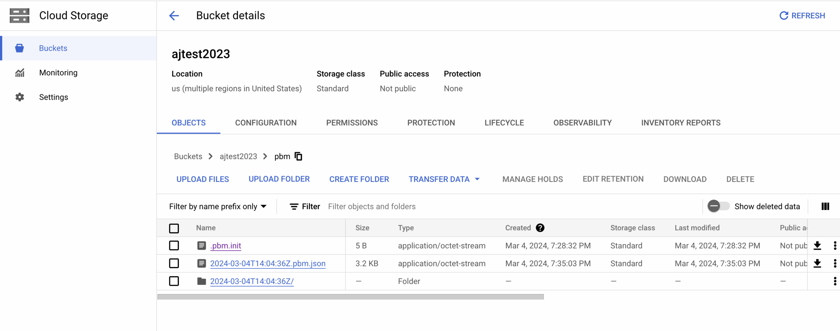The image size is (840, 331).
Task: Switch to the LIFECYCLE tab
Action: pos(504,123)
